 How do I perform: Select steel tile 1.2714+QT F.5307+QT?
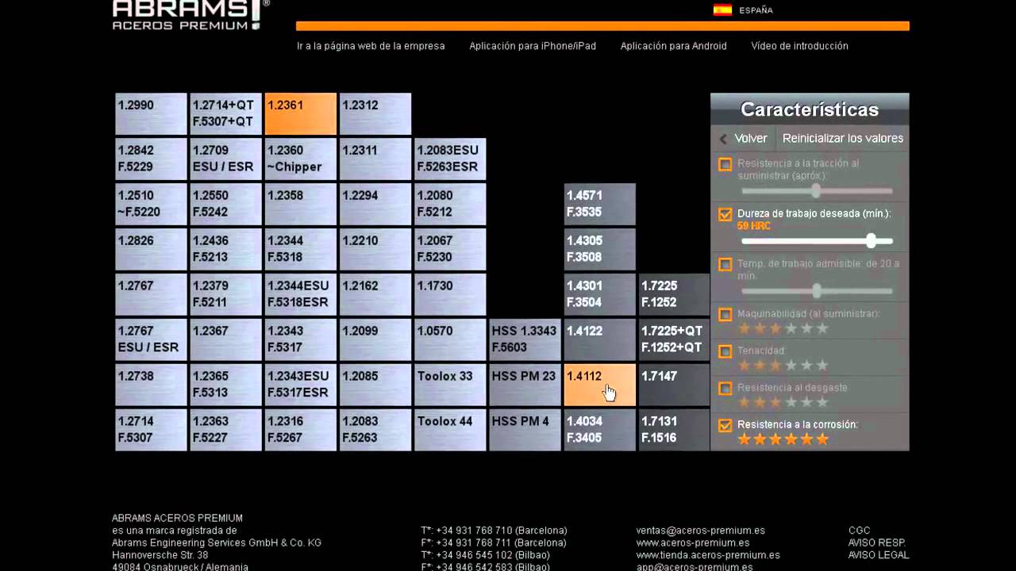(x=226, y=113)
